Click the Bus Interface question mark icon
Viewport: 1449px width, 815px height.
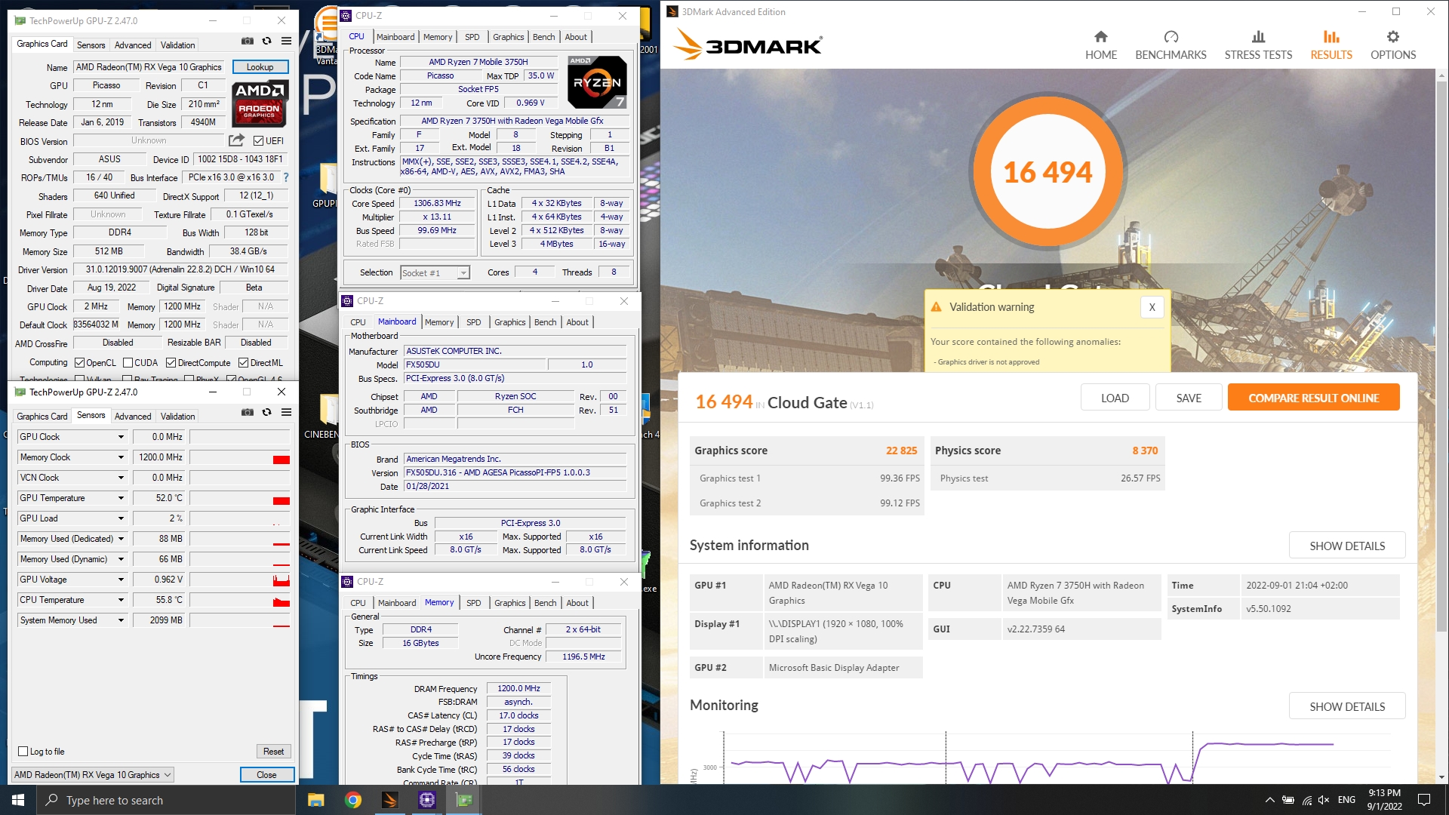(x=286, y=178)
